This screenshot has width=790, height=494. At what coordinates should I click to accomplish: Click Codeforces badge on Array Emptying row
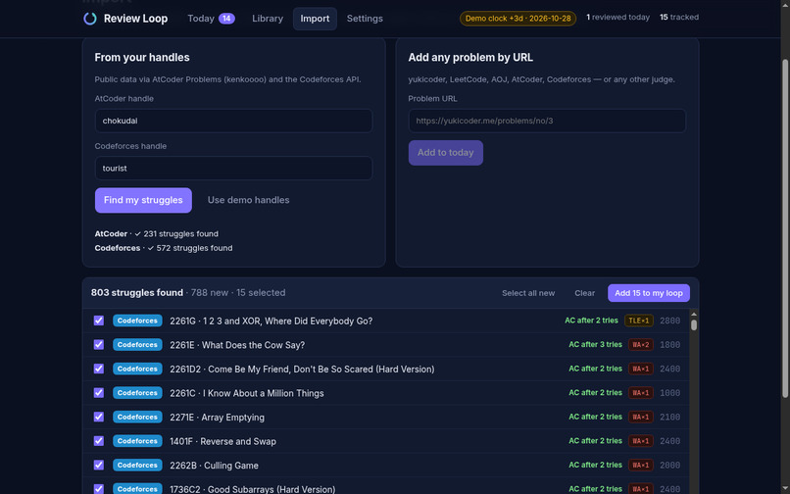pos(137,417)
